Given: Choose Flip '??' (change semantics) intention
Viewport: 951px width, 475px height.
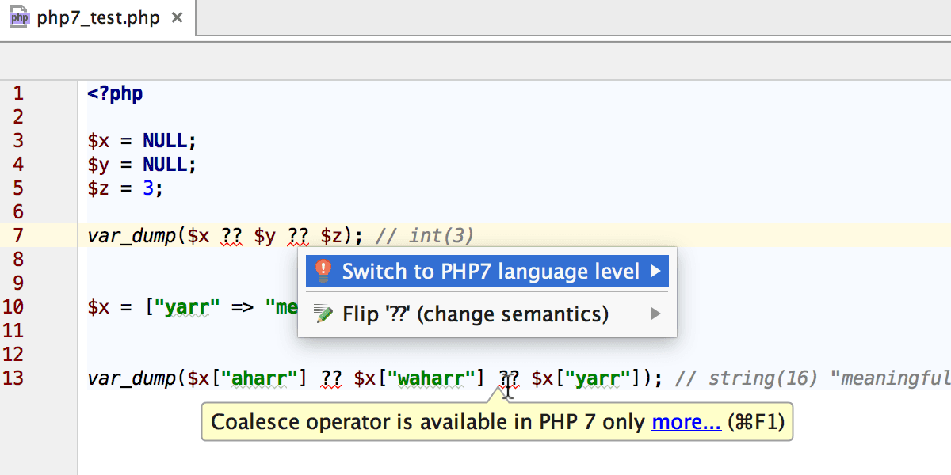Looking at the screenshot, I should pyautogui.click(x=487, y=314).
